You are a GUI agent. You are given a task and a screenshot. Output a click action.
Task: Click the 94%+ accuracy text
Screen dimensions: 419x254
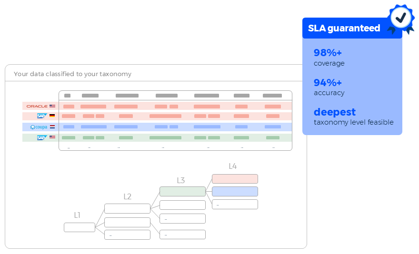[328, 83]
